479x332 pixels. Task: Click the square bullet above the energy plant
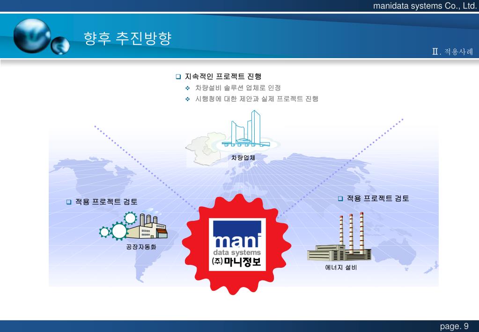(340, 198)
